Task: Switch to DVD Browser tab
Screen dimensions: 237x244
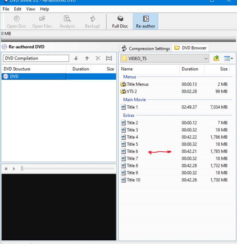Action: (x=190, y=48)
